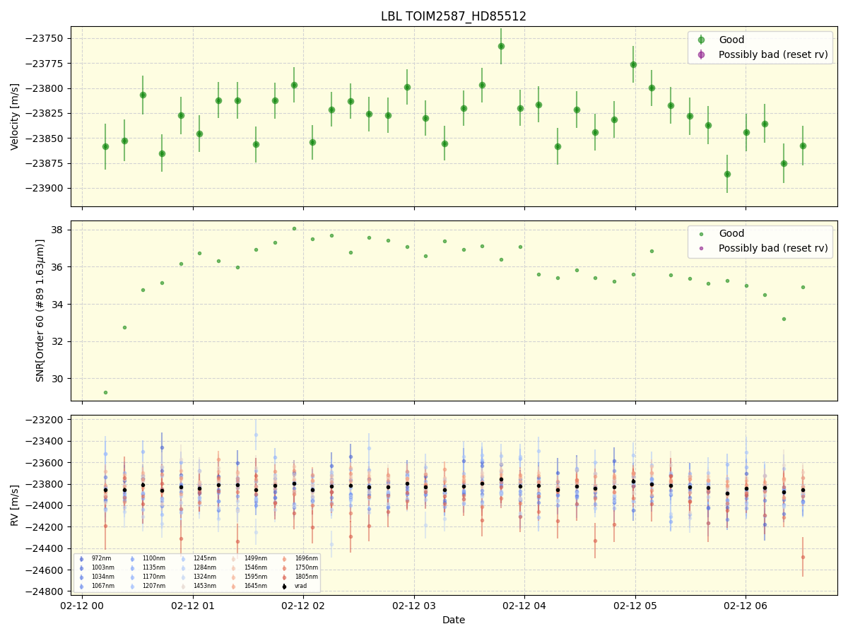Click the −23825 velocity tick label
The height and width of the screenshot is (636, 848).
click(45, 114)
